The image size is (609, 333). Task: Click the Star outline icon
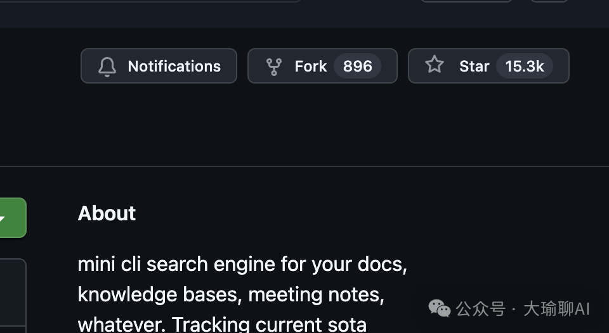pos(435,65)
